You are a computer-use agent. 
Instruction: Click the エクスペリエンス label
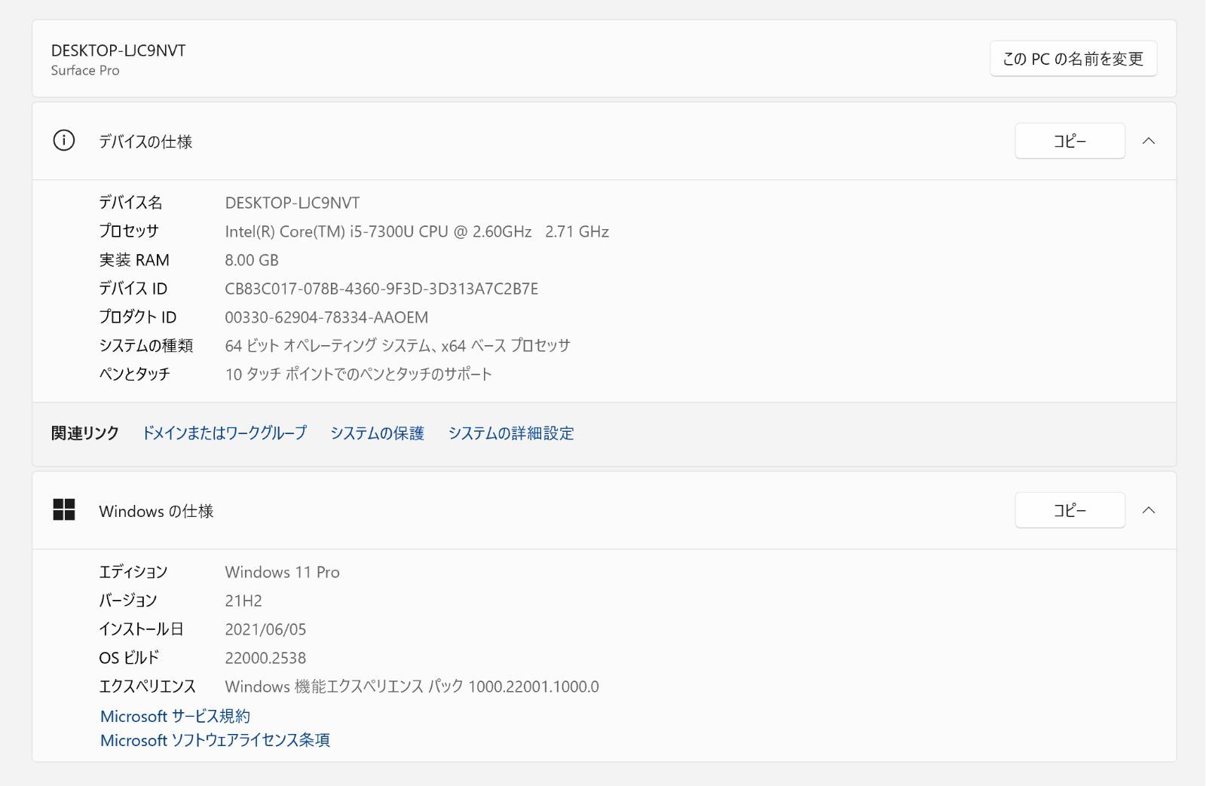point(147,687)
